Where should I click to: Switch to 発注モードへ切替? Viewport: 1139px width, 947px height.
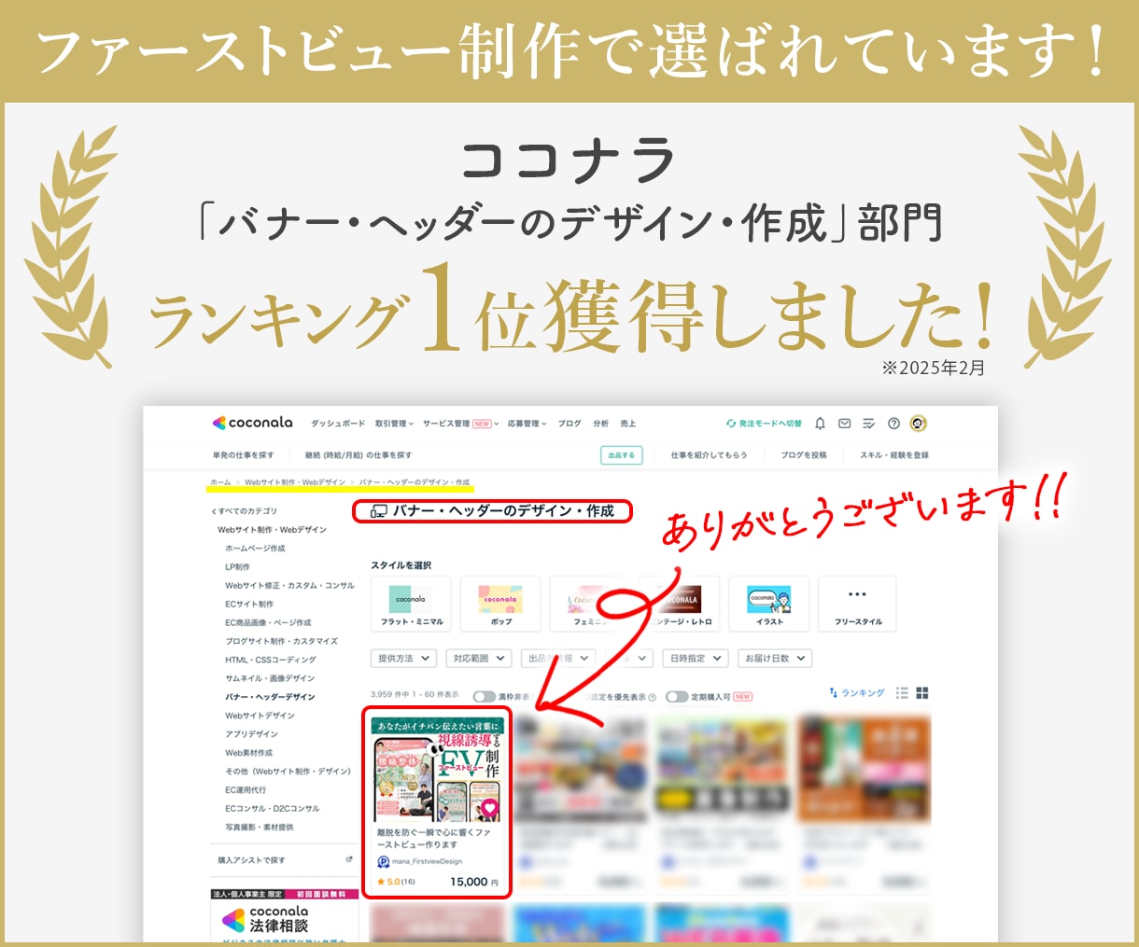[x=764, y=424]
